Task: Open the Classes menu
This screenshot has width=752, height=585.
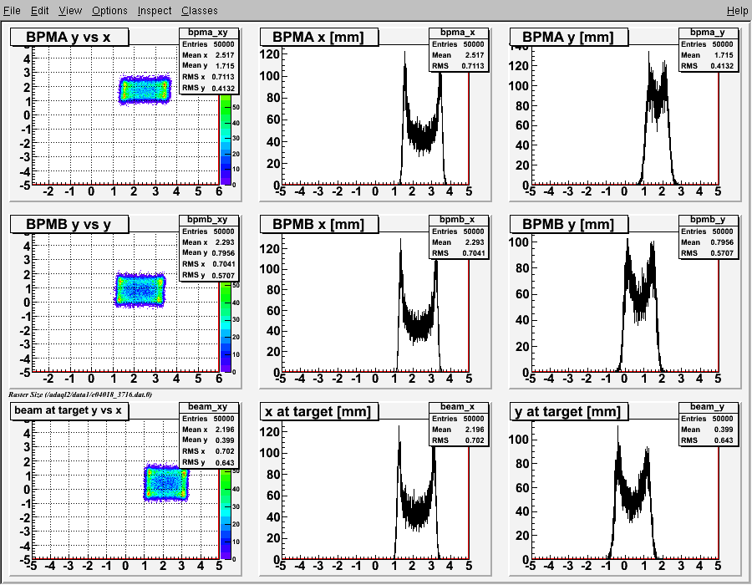Action: tap(199, 11)
